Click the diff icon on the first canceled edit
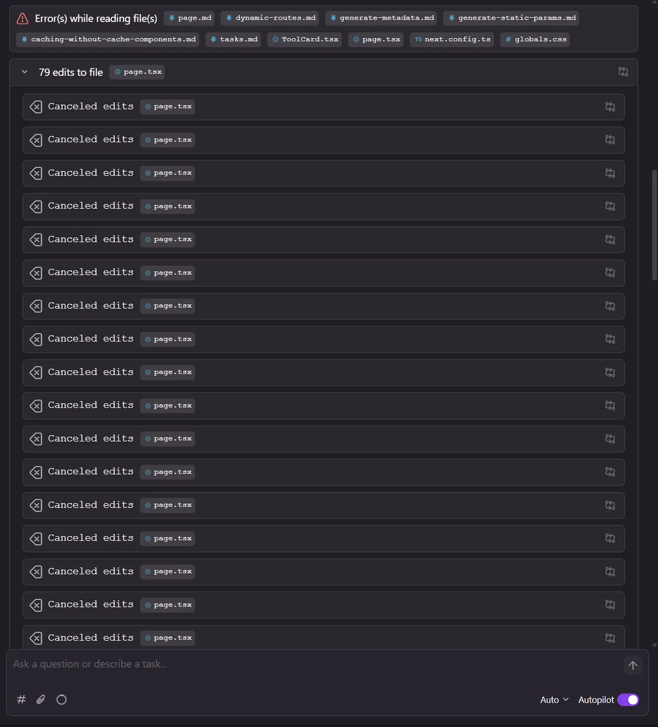 [610, 107]
